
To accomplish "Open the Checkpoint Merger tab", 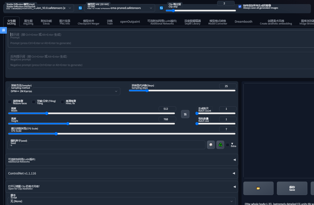I will (x=88, y=22).
